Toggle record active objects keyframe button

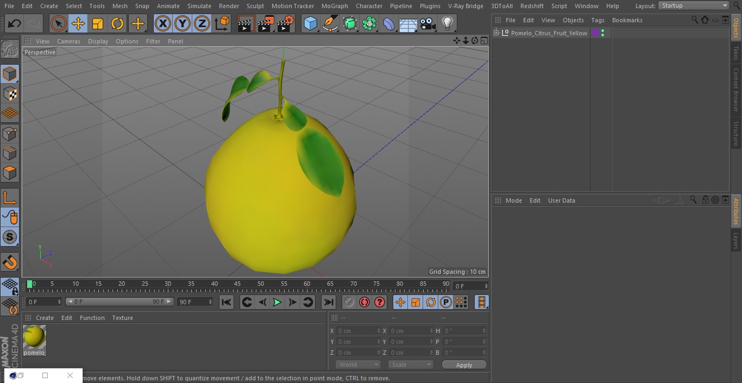[349, 302]
